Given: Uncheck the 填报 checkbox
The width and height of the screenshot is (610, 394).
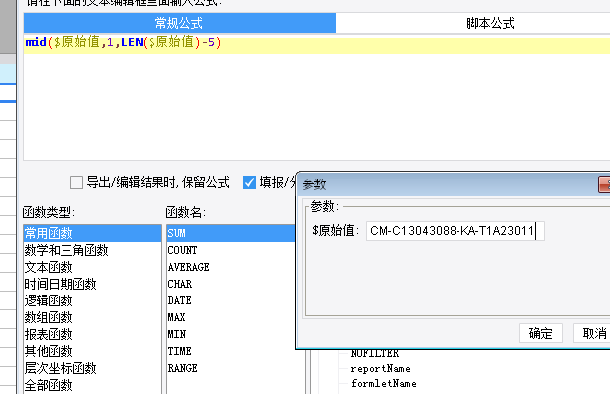Looking at the screenshot, I should 249,182.
